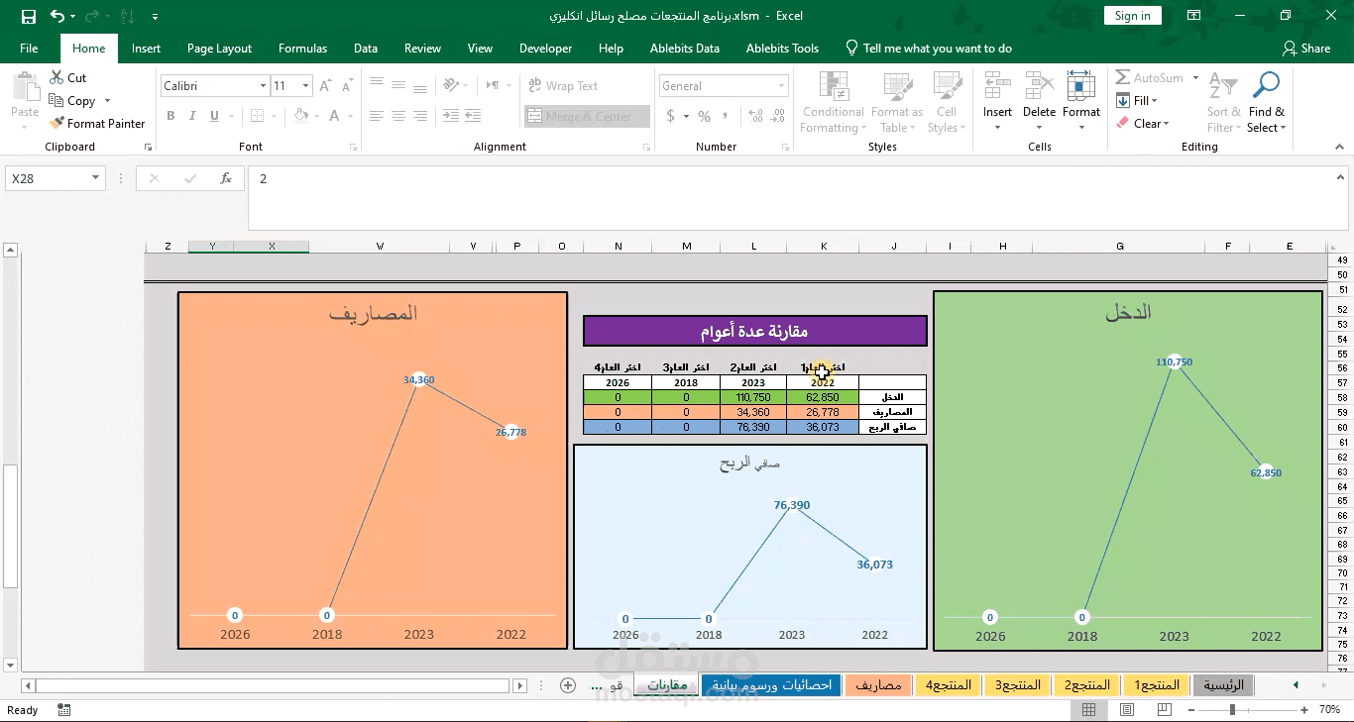
Task: Expand the Clear dropdown
Action: tap(1167, 124)
